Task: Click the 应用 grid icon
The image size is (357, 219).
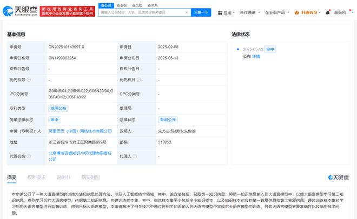Action: coord(220,12)
